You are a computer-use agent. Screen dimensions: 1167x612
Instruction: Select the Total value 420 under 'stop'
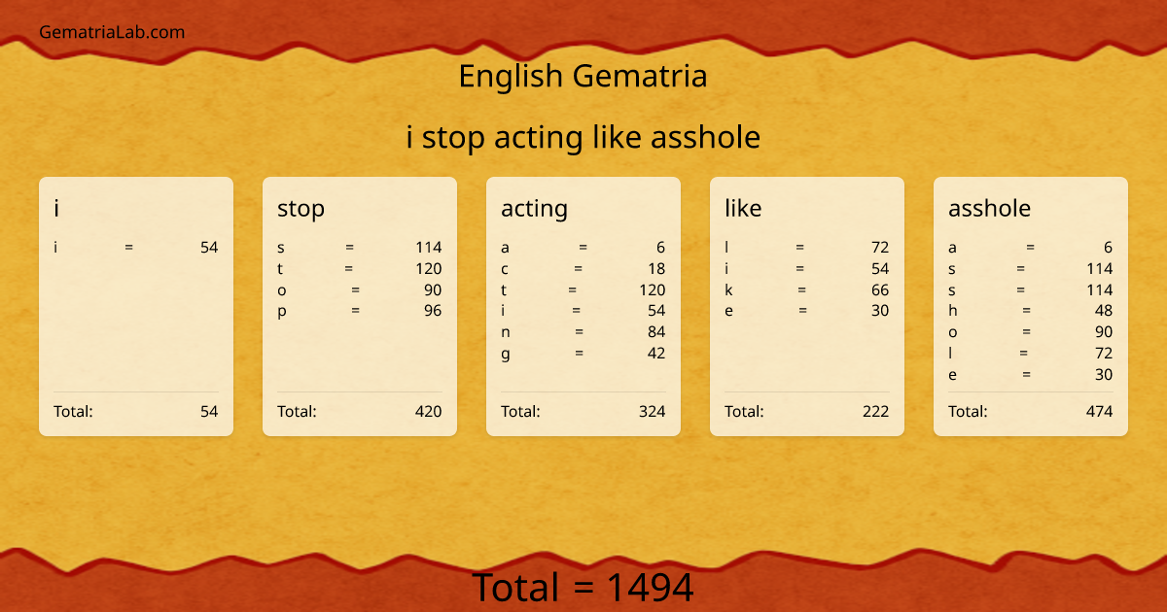pos(360,411)
